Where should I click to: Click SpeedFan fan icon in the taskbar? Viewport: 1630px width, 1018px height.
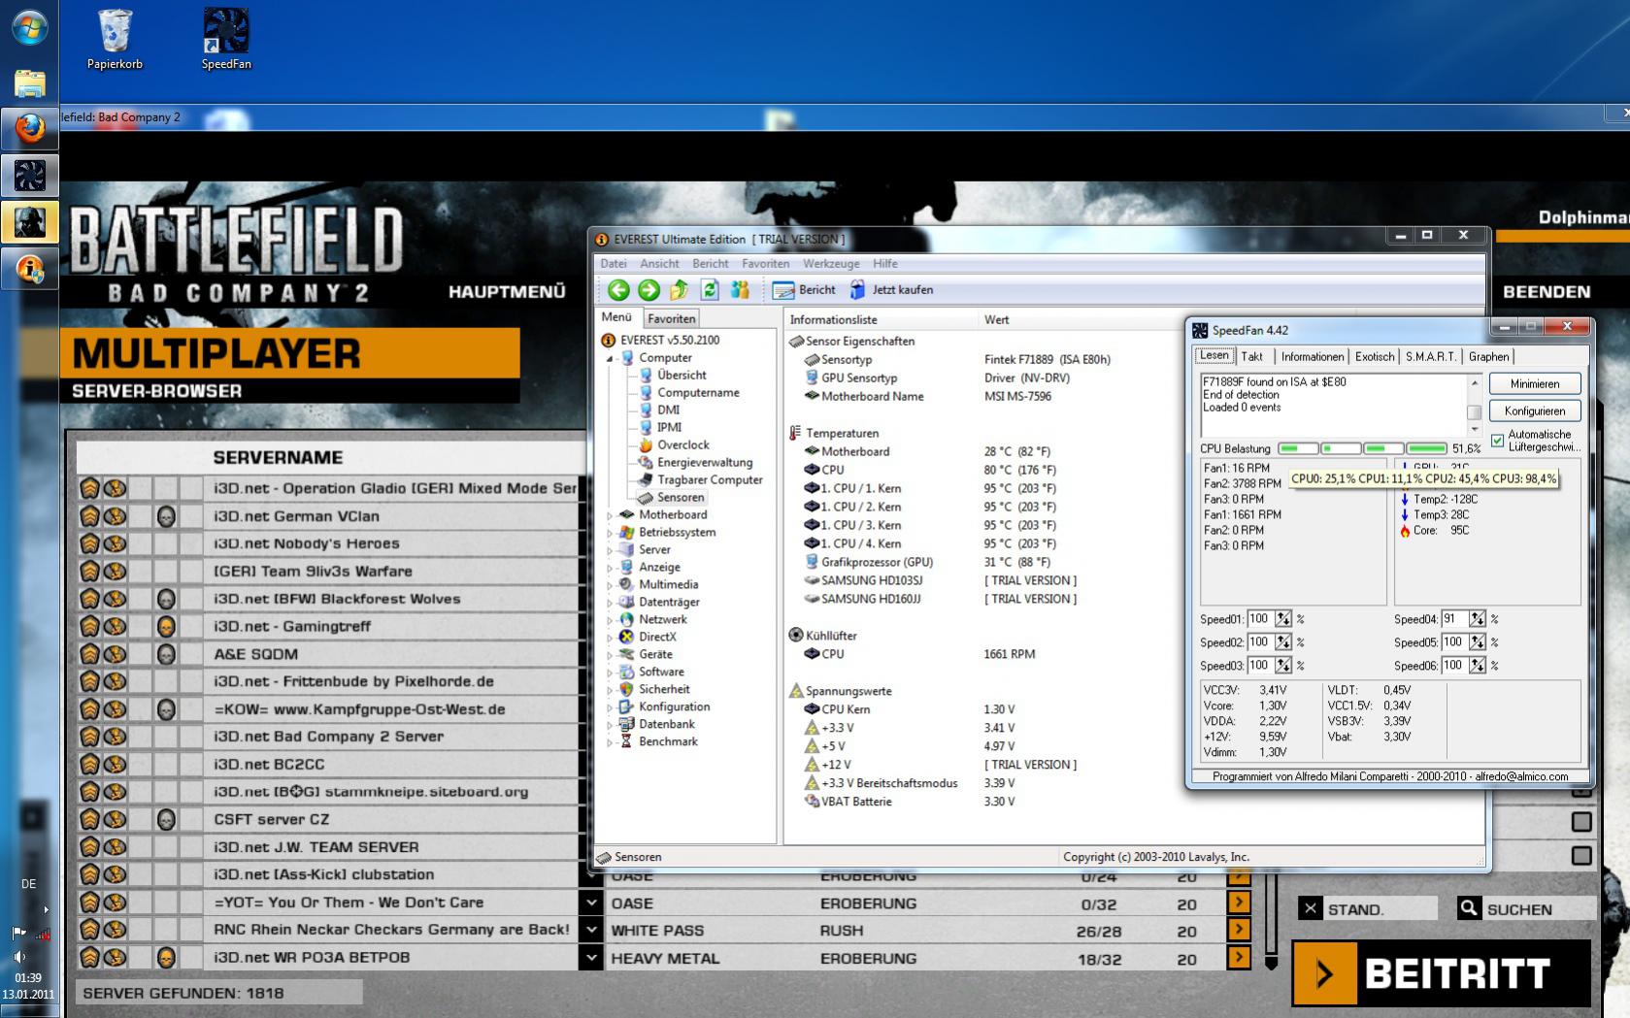point(30,176)
